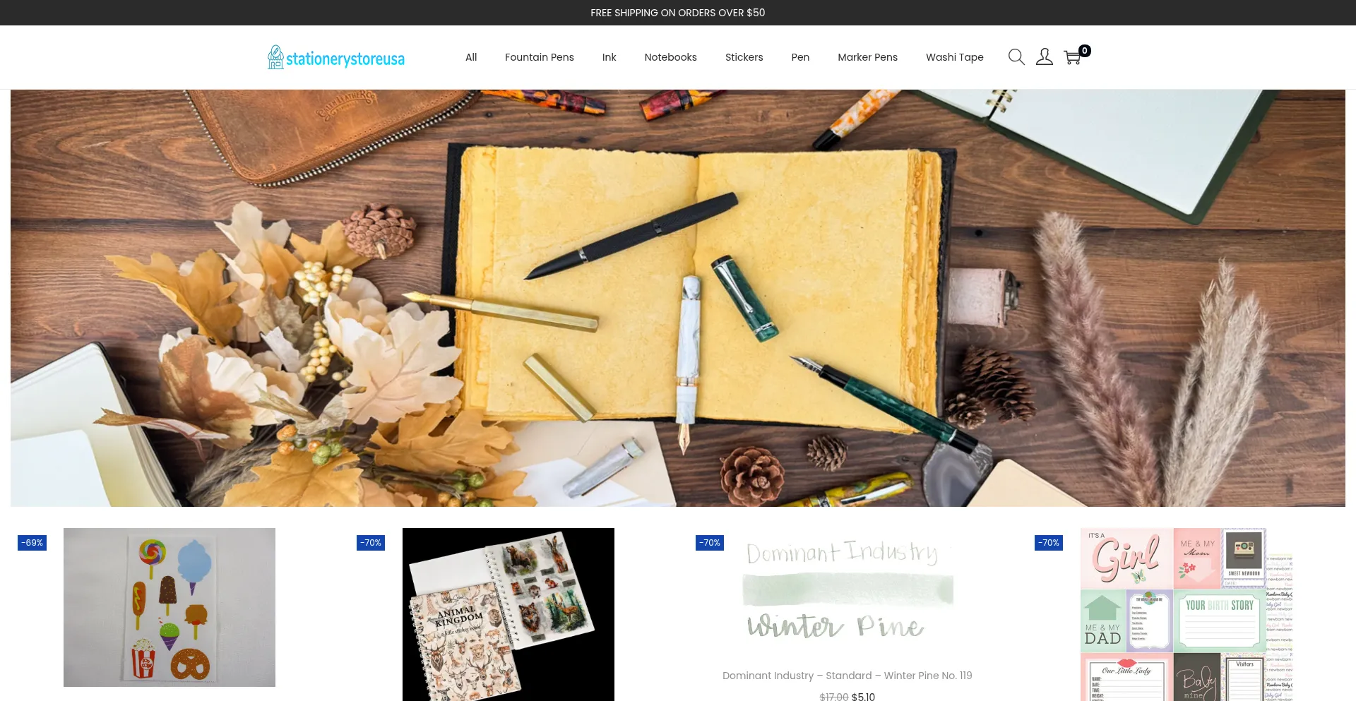This screenshot has width=1356, height=701.
Task: Click the autumn fountain pens hero banner
Action: click(x=678, y=298)
